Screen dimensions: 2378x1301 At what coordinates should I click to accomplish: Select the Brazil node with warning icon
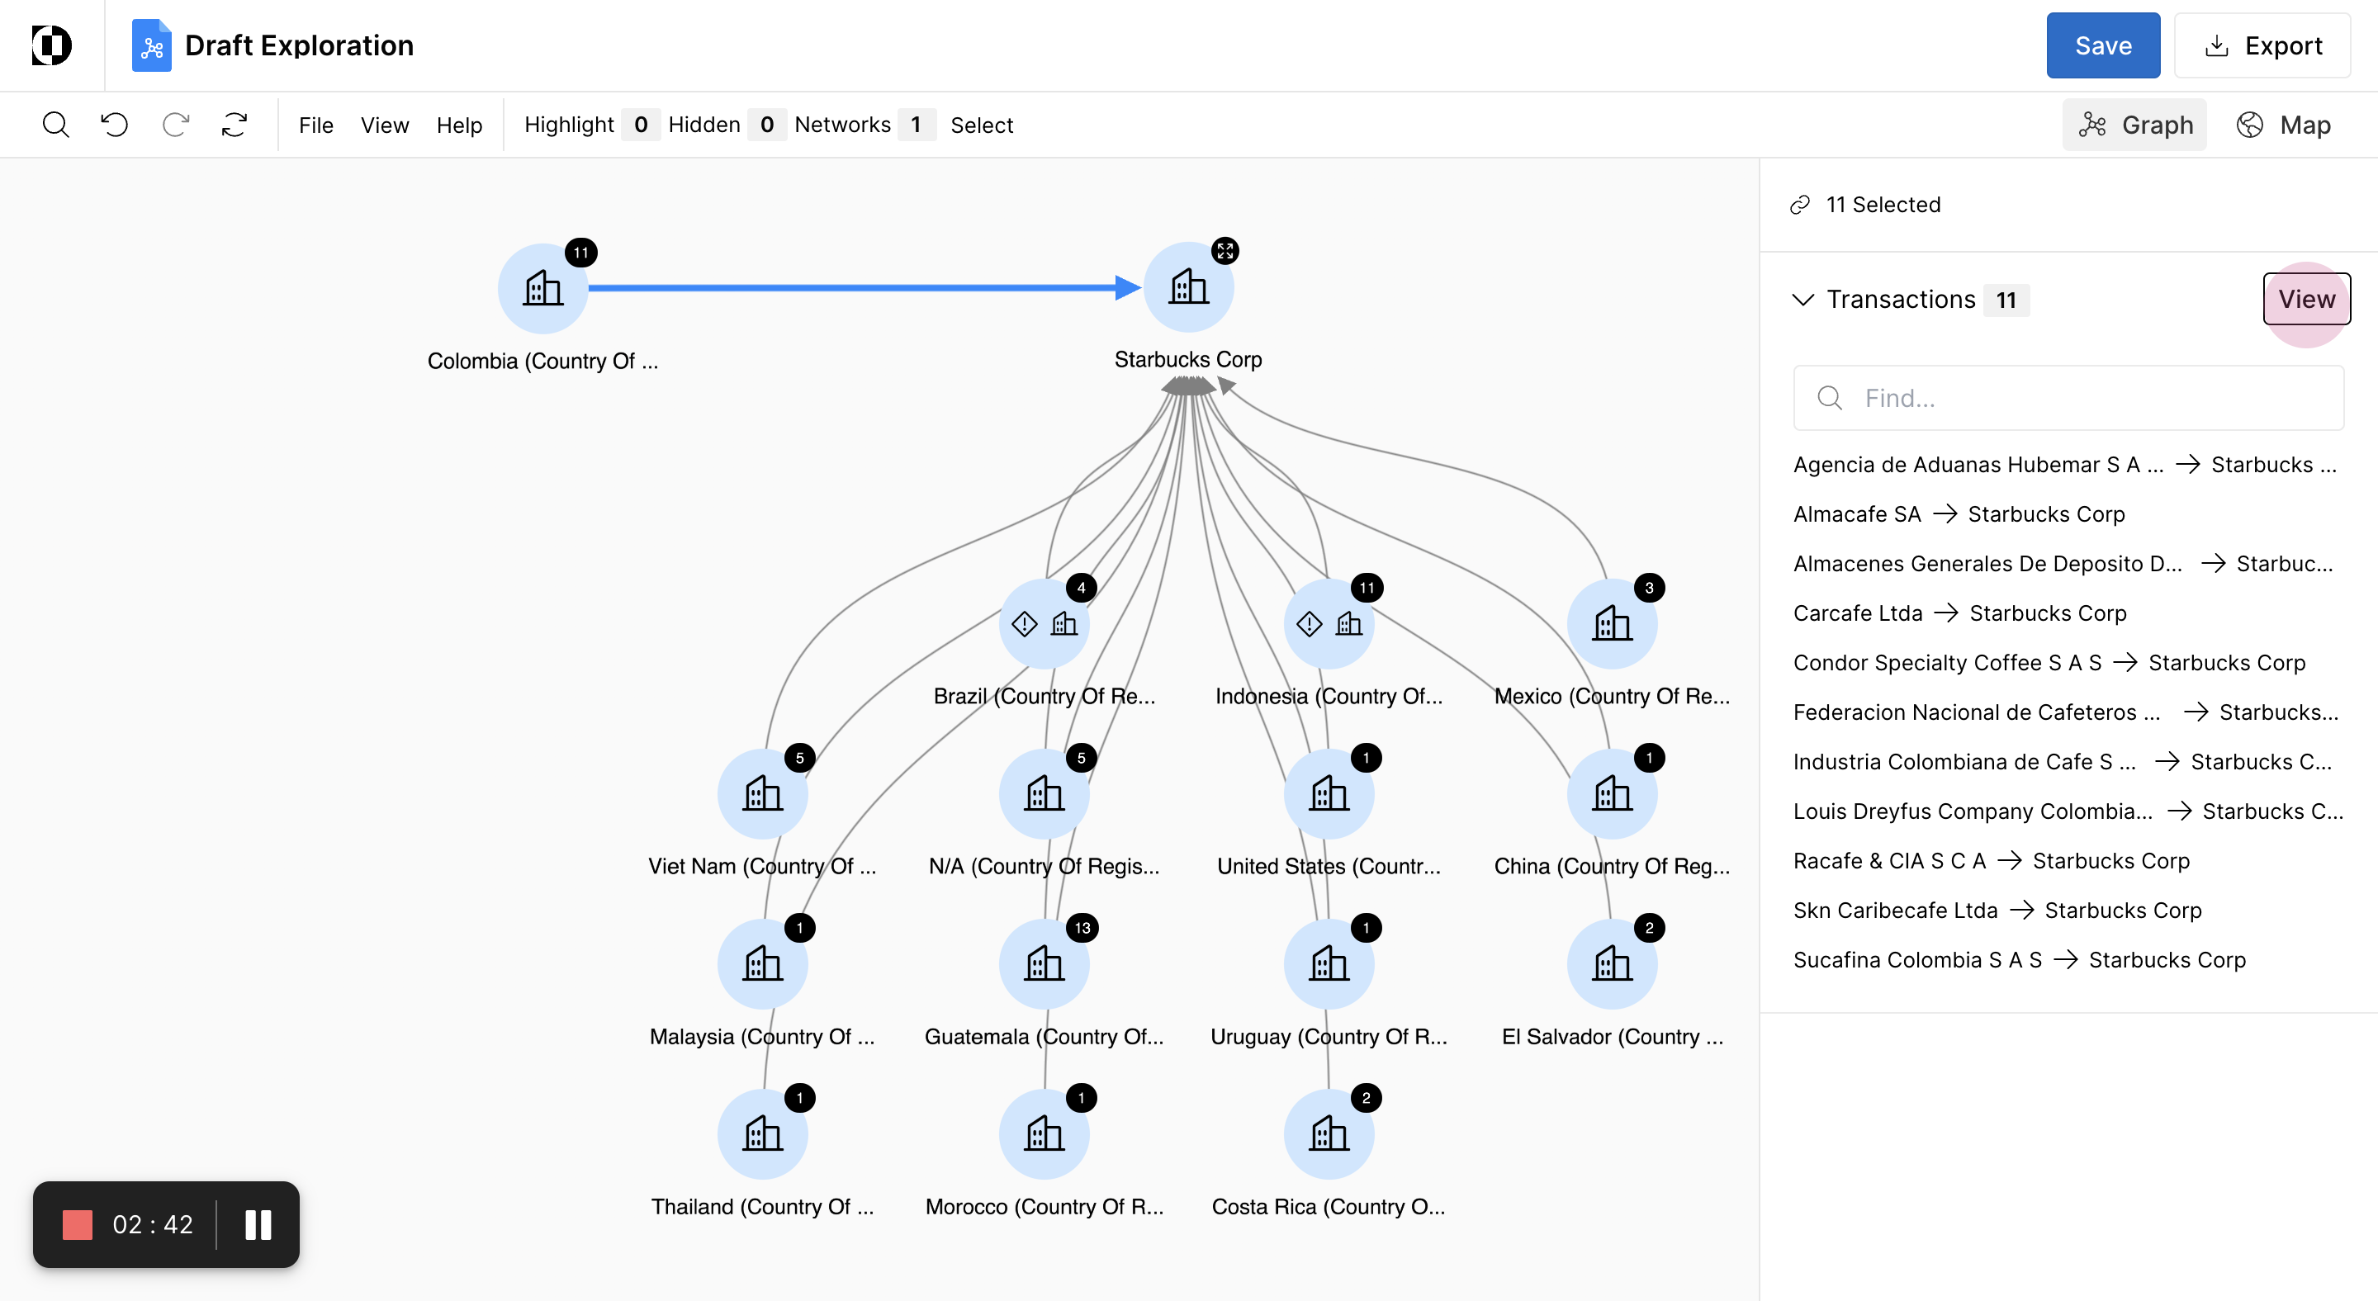(1044, 625)
